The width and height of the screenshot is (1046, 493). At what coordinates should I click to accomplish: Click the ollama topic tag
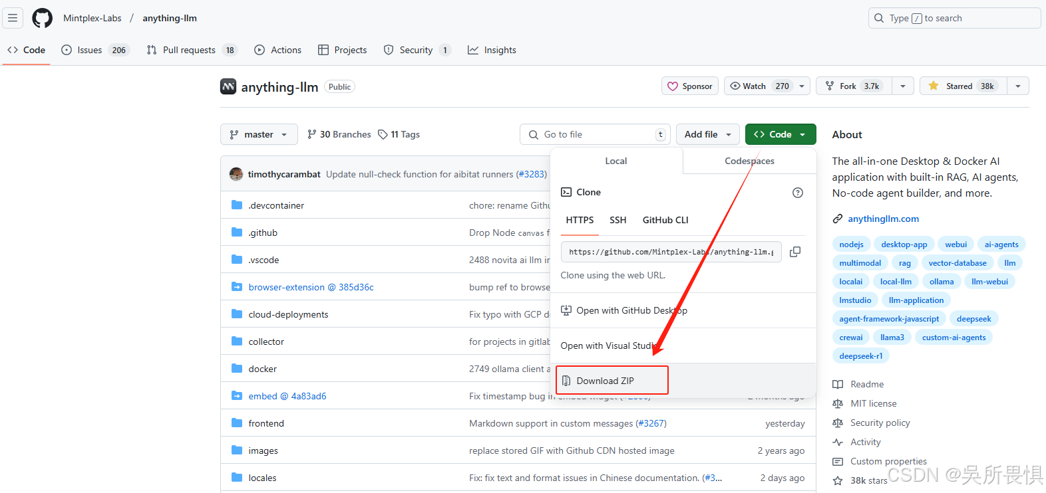pos(942,282)
